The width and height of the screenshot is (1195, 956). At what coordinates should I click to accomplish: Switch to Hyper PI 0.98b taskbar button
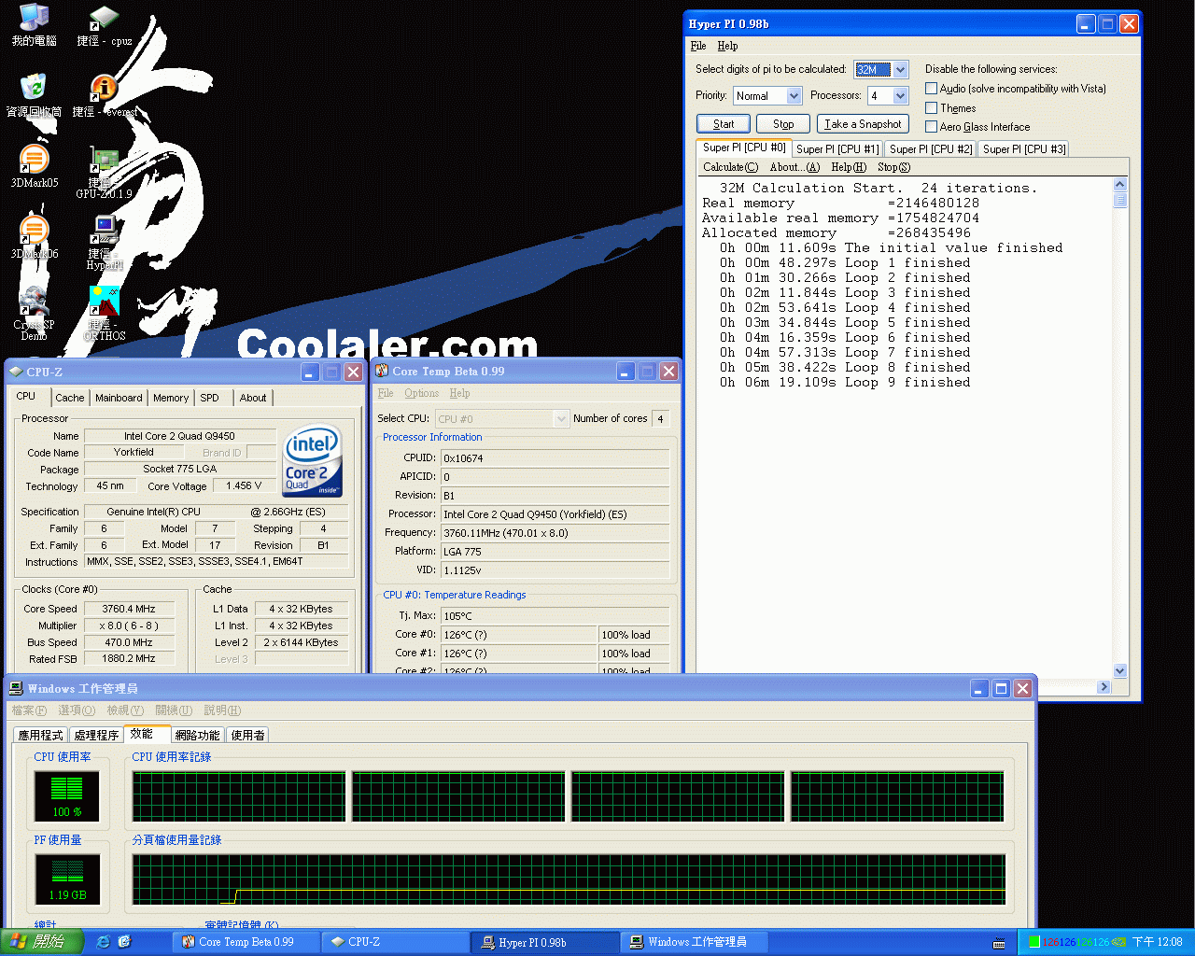point(546,942)
